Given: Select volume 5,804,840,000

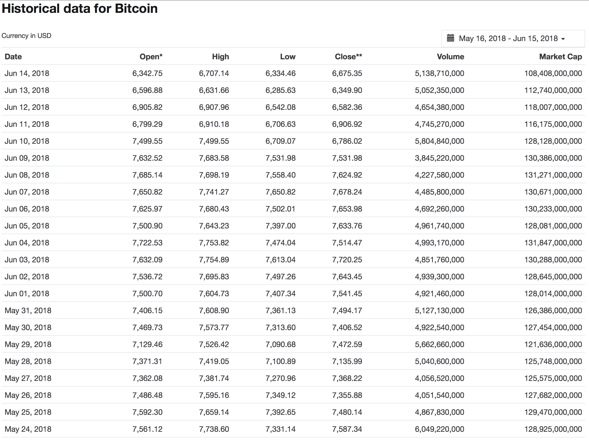Looking at the screenshot, I should click(439, 141).
